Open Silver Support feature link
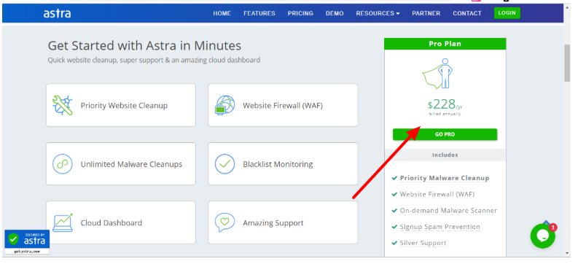The image size is (578, 264). click(423, 243)
